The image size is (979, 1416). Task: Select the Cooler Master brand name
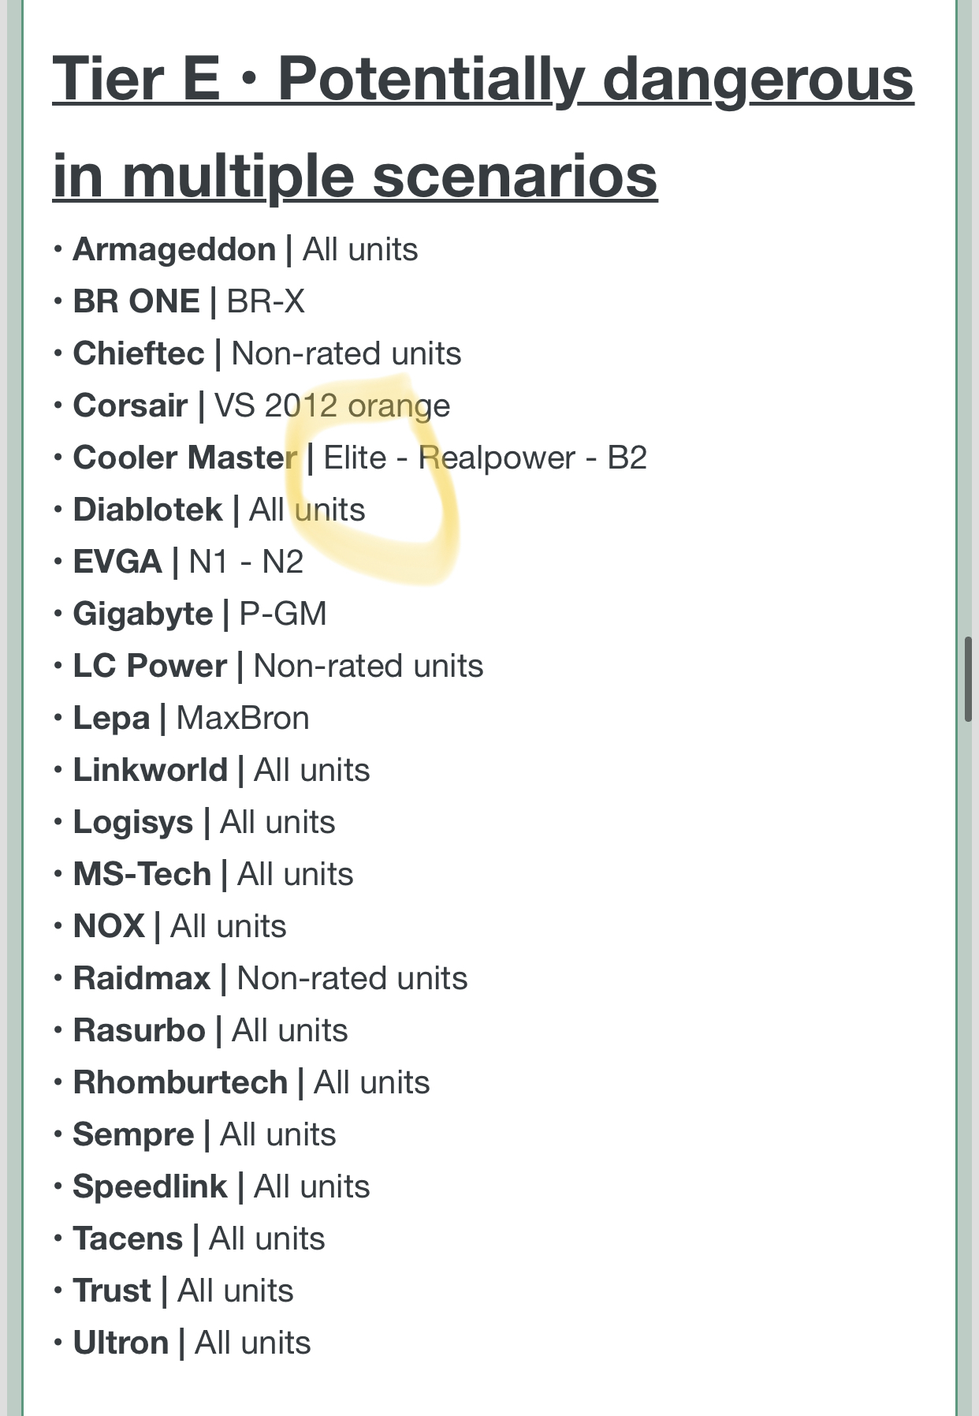[x=184, y=458]
